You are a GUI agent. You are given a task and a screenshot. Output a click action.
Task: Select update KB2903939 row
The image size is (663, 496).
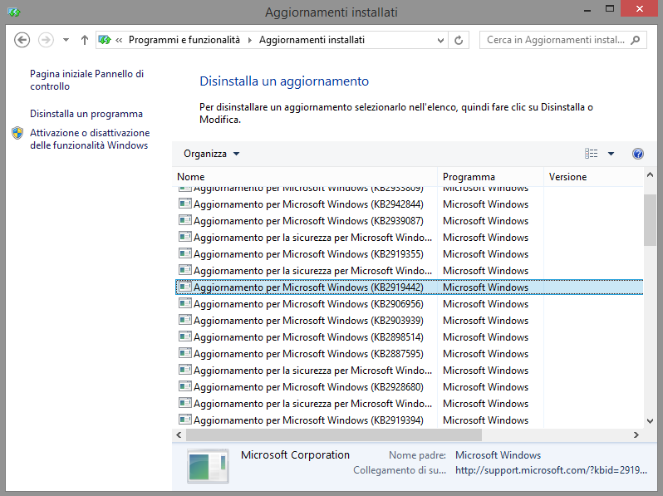[410, 321]
